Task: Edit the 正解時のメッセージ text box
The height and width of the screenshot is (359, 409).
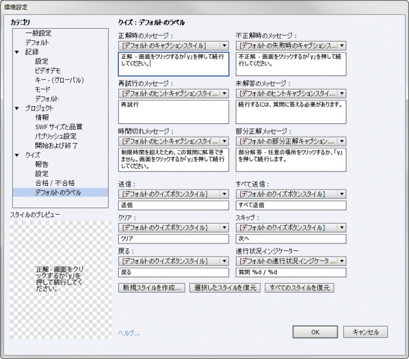Action: tap(173, 64)
